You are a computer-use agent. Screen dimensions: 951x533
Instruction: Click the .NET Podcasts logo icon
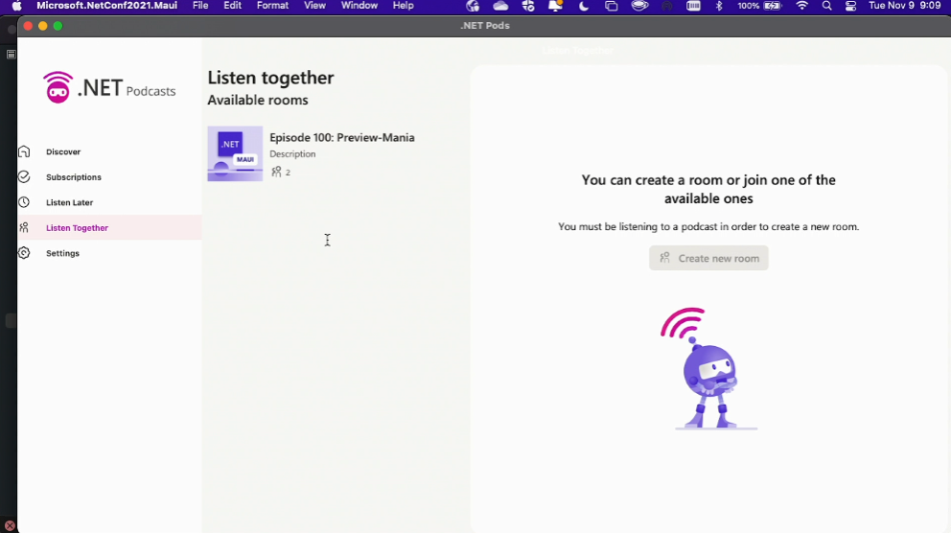58,87
